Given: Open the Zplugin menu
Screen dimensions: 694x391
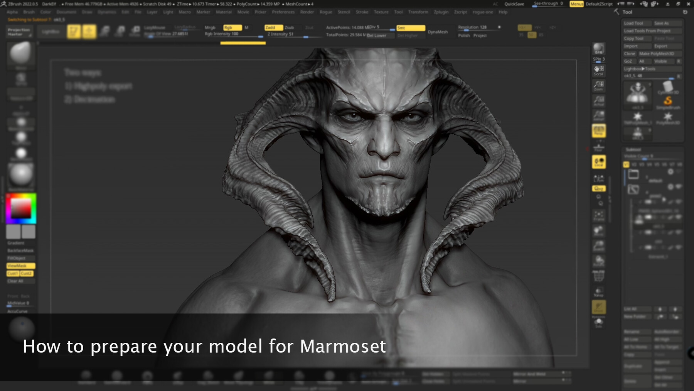Looking at the screenshot, I should coord(441,12).
